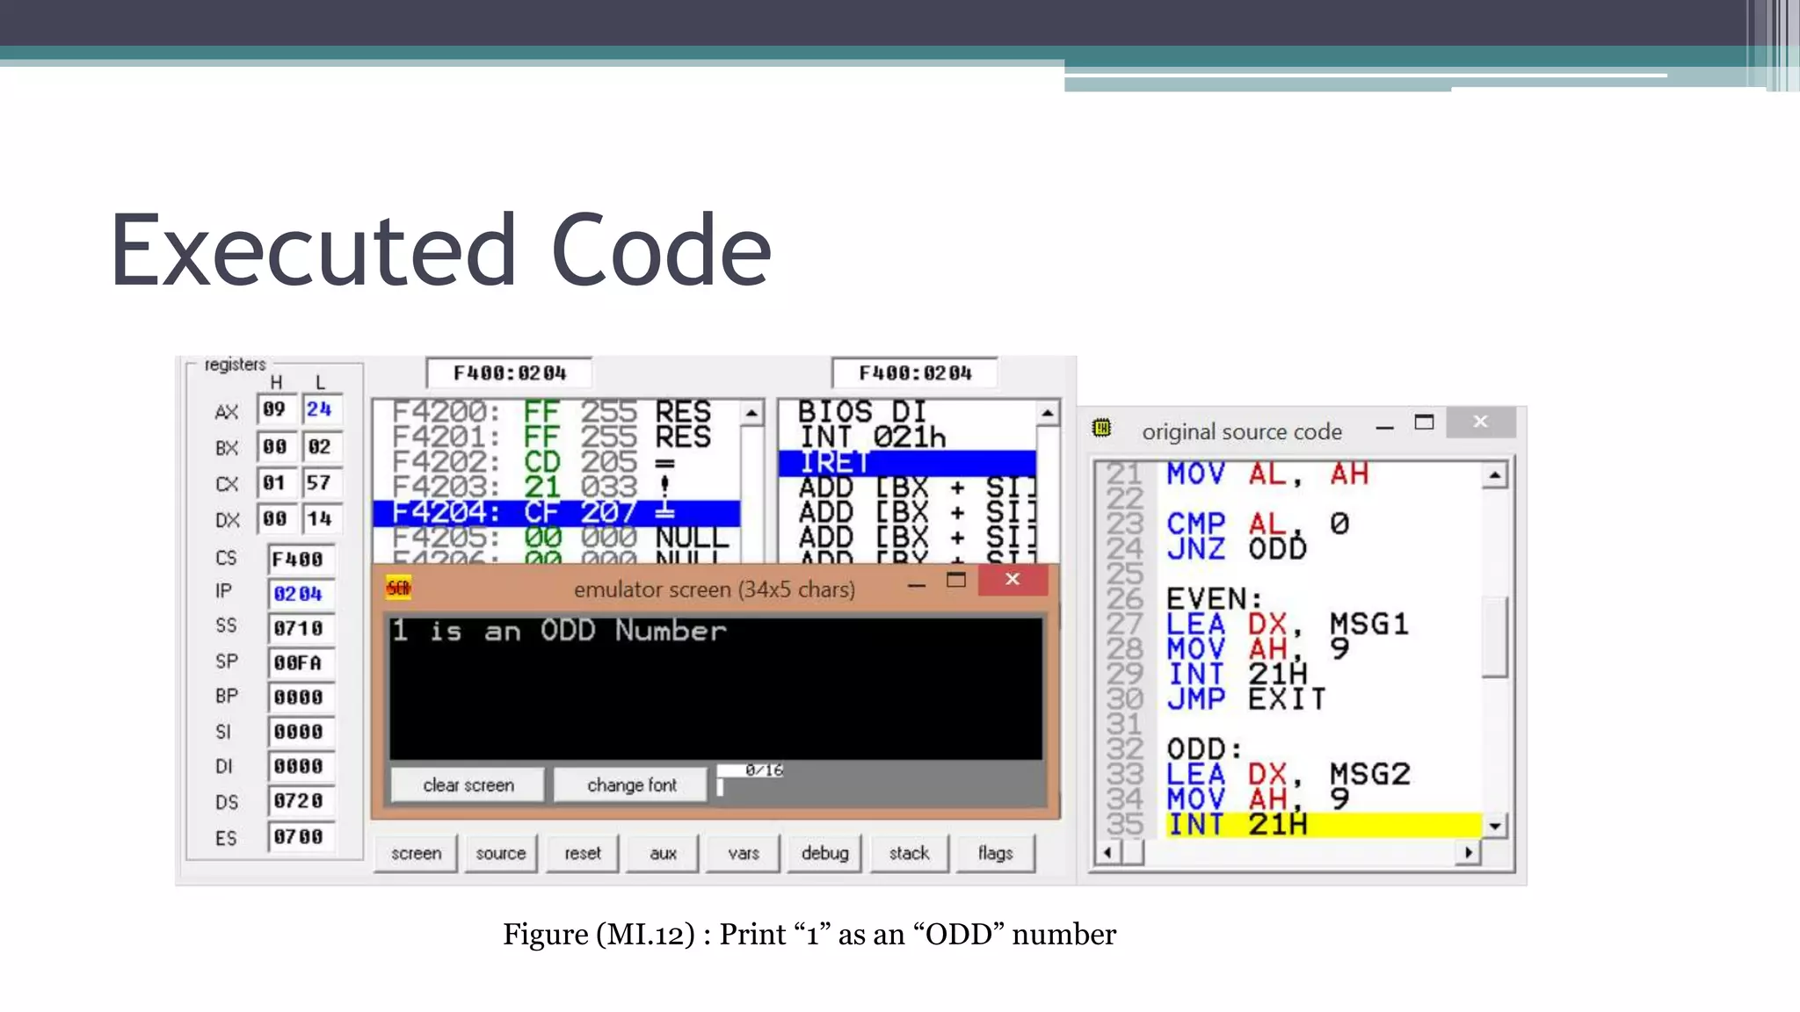Close the emulator screen window
Image resolution: width=1800 pixels, height=1012 pixels.
point(1012,580)
